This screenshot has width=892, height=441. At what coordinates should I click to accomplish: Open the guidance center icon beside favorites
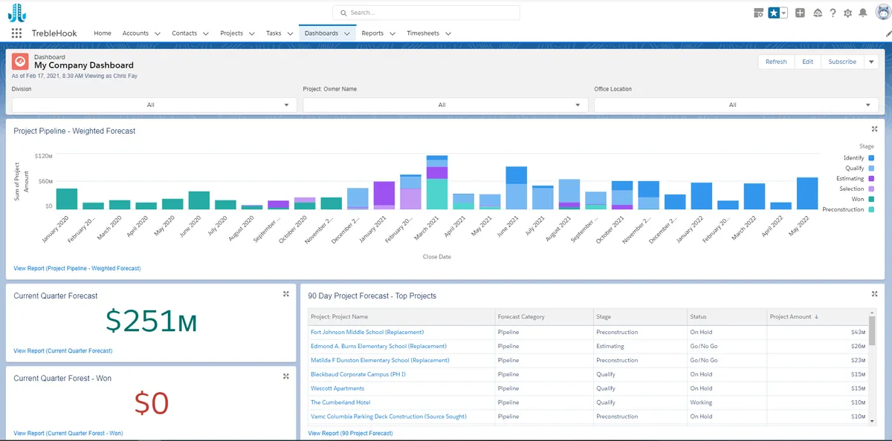[x=759, y=13]
